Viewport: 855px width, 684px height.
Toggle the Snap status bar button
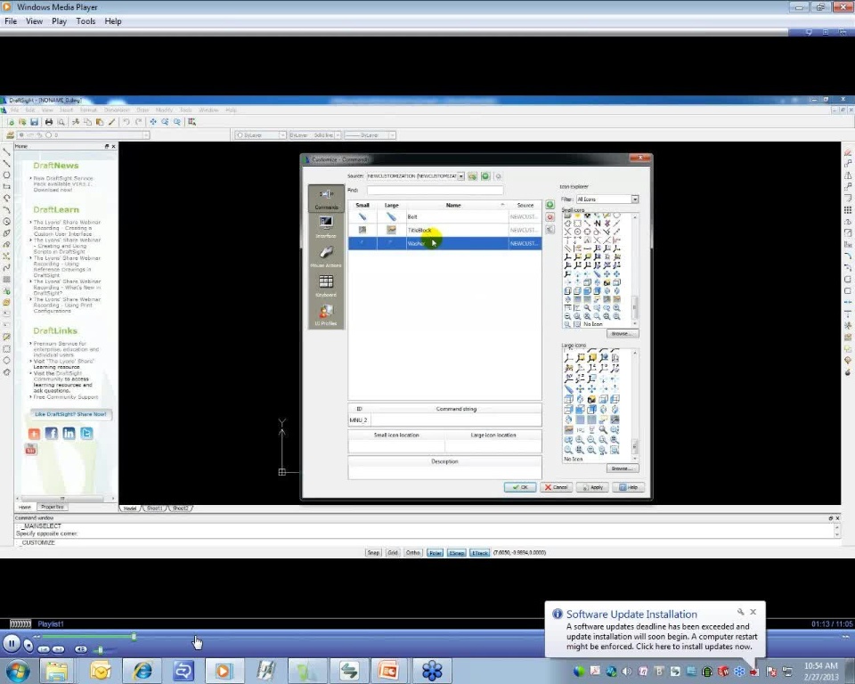[373, 552]
